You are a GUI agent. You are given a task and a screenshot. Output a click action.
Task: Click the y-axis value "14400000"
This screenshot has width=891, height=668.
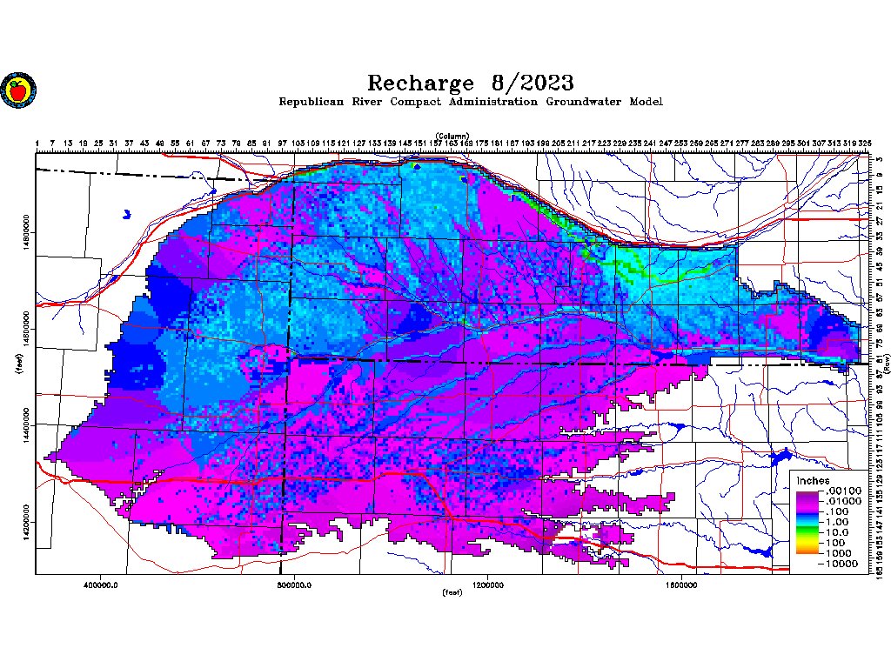click(x=27, y=424)
